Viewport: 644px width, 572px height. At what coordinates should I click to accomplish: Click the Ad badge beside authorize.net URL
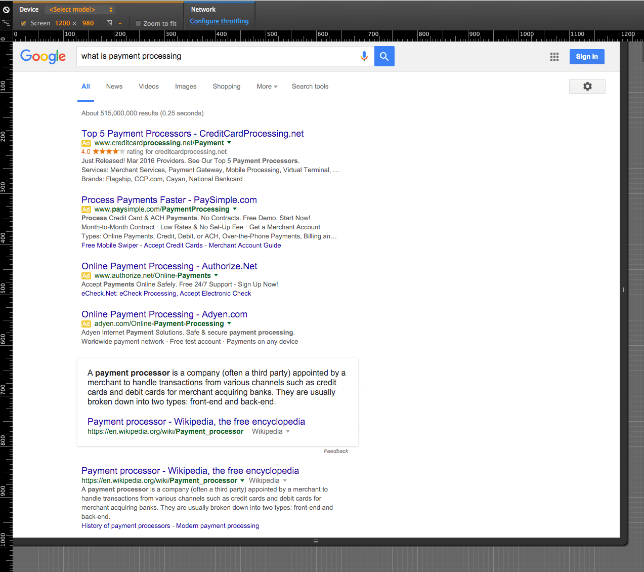(x=86, y=276)
